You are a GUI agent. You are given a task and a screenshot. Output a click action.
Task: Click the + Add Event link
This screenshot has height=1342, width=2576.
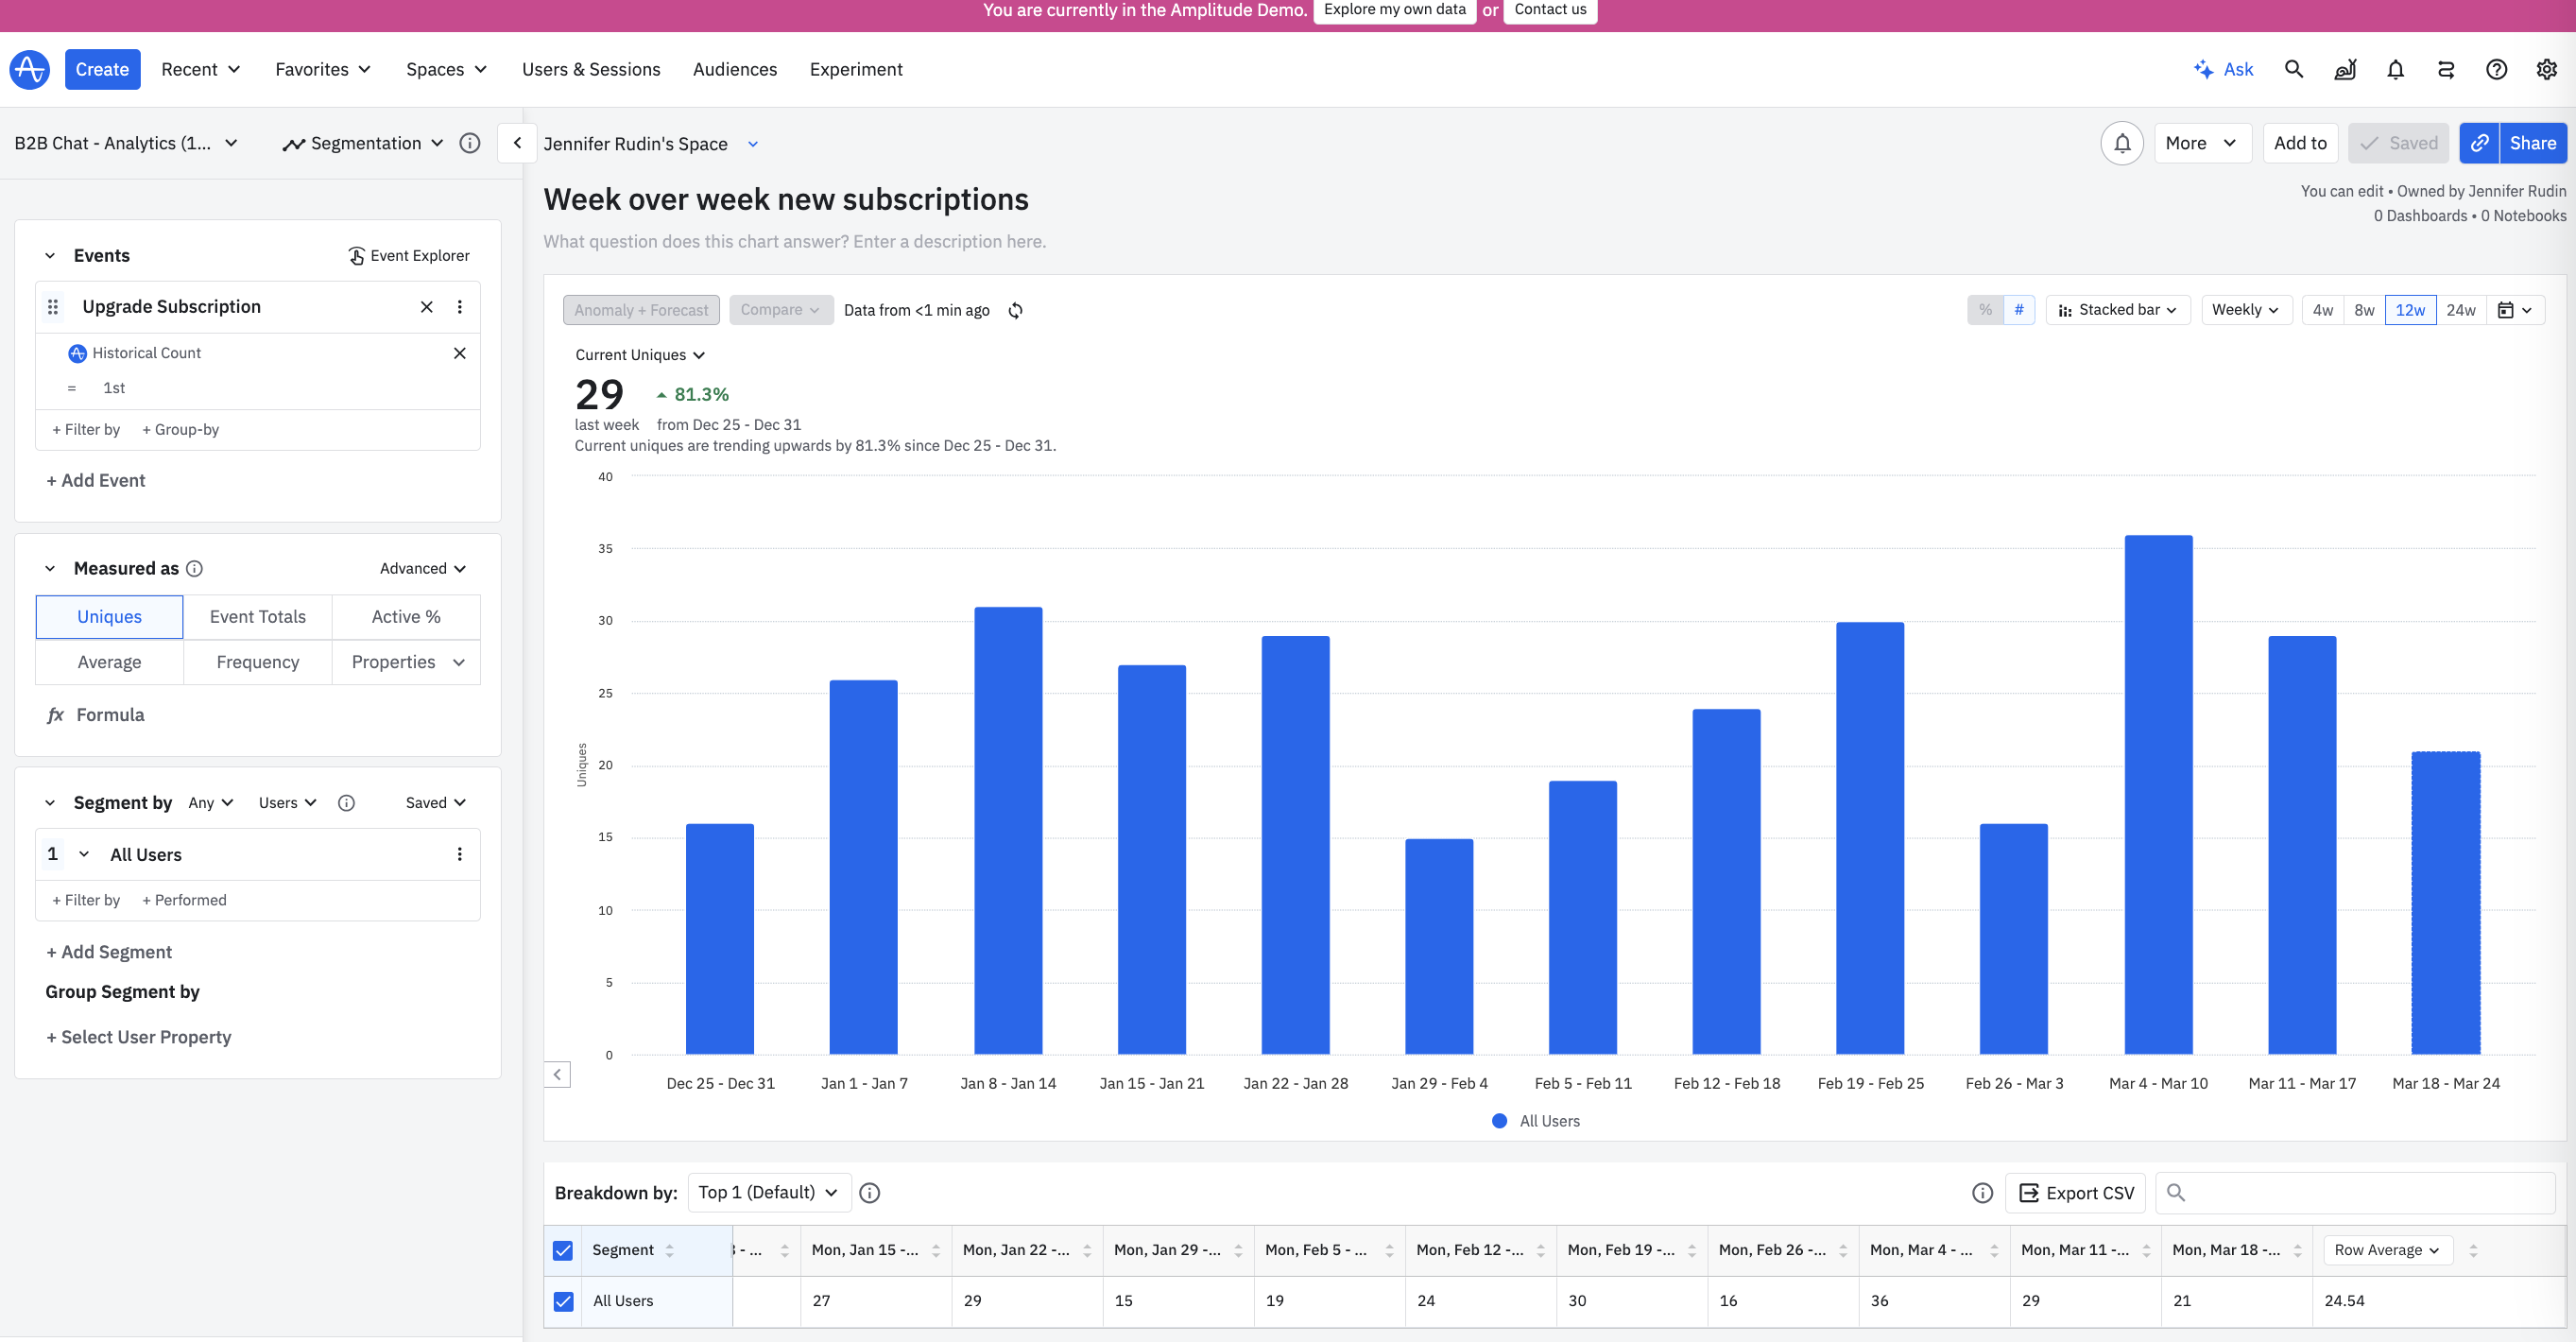click(x=96, y=480)
